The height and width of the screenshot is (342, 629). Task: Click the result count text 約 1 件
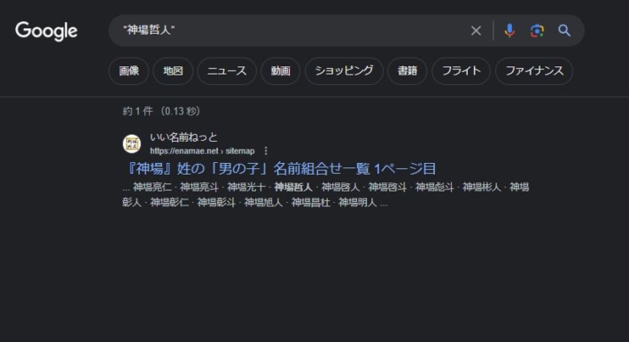tap(137, 111)
